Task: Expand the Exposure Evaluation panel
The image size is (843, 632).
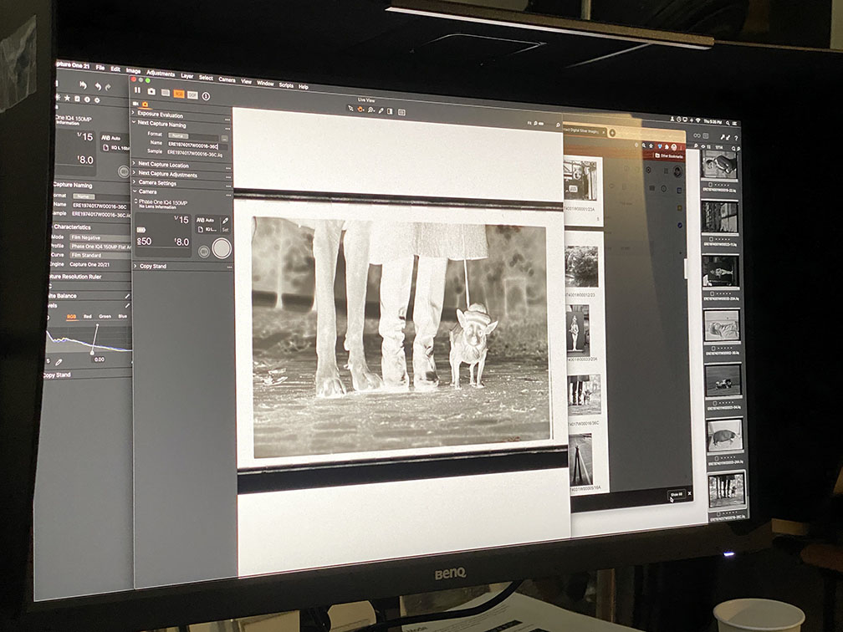Action: click(134, 113)
